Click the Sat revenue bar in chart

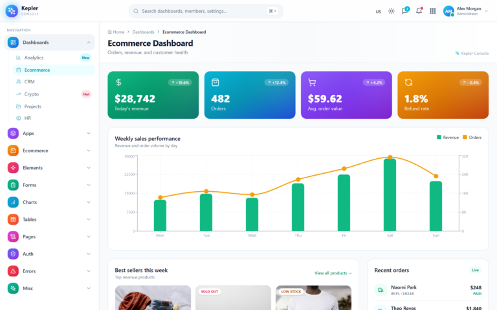(x=390, y=195)
